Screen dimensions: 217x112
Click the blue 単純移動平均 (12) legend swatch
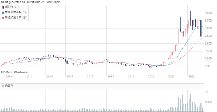[x=3, y=13]
